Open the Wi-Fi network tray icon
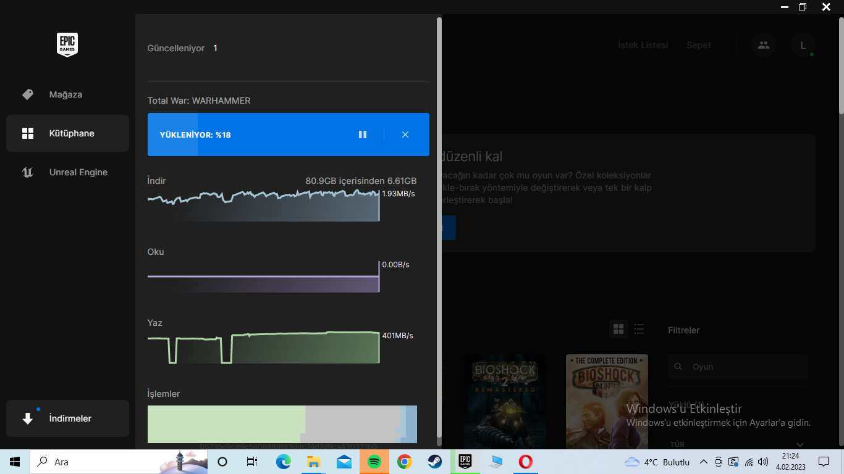The image size is (844, 474). pos(748,462)
